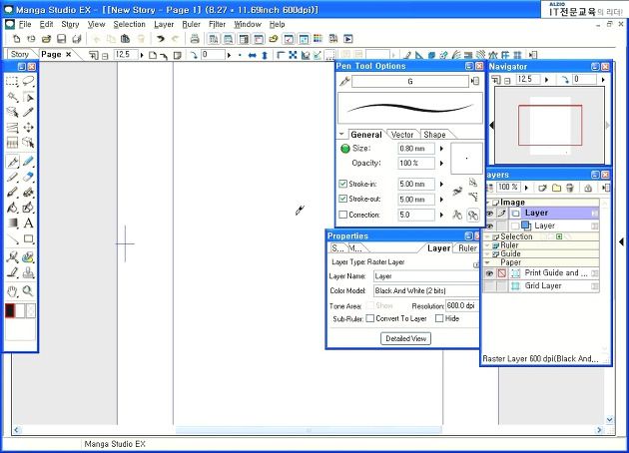Open the Filter menu

(x=217, y=25)
